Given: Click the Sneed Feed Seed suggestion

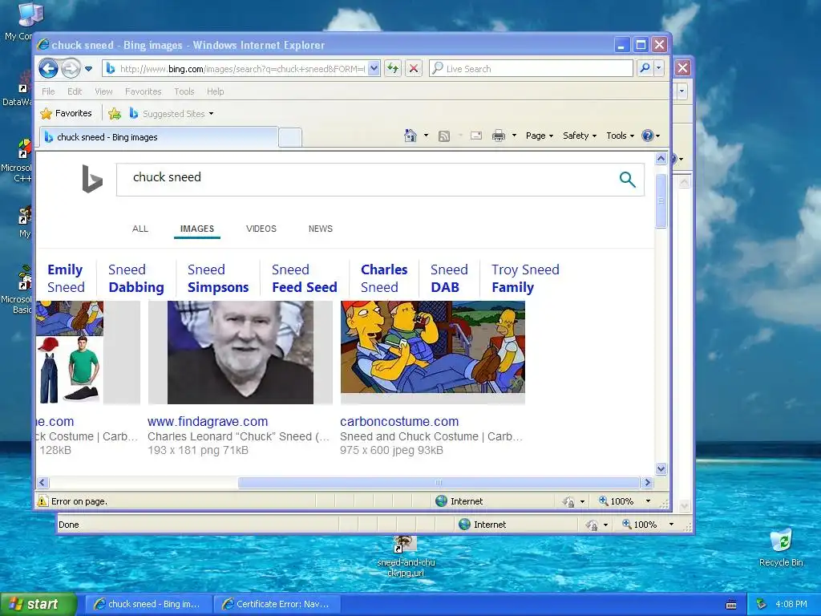Looking at the screenshot, I should pyautogui.click(x=304, y=278).
